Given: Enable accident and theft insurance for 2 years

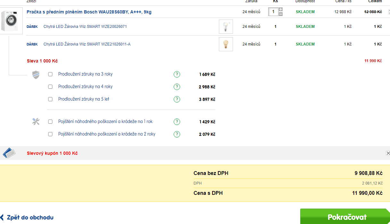Looking at the screenshot, I should (x=50, y=134).
